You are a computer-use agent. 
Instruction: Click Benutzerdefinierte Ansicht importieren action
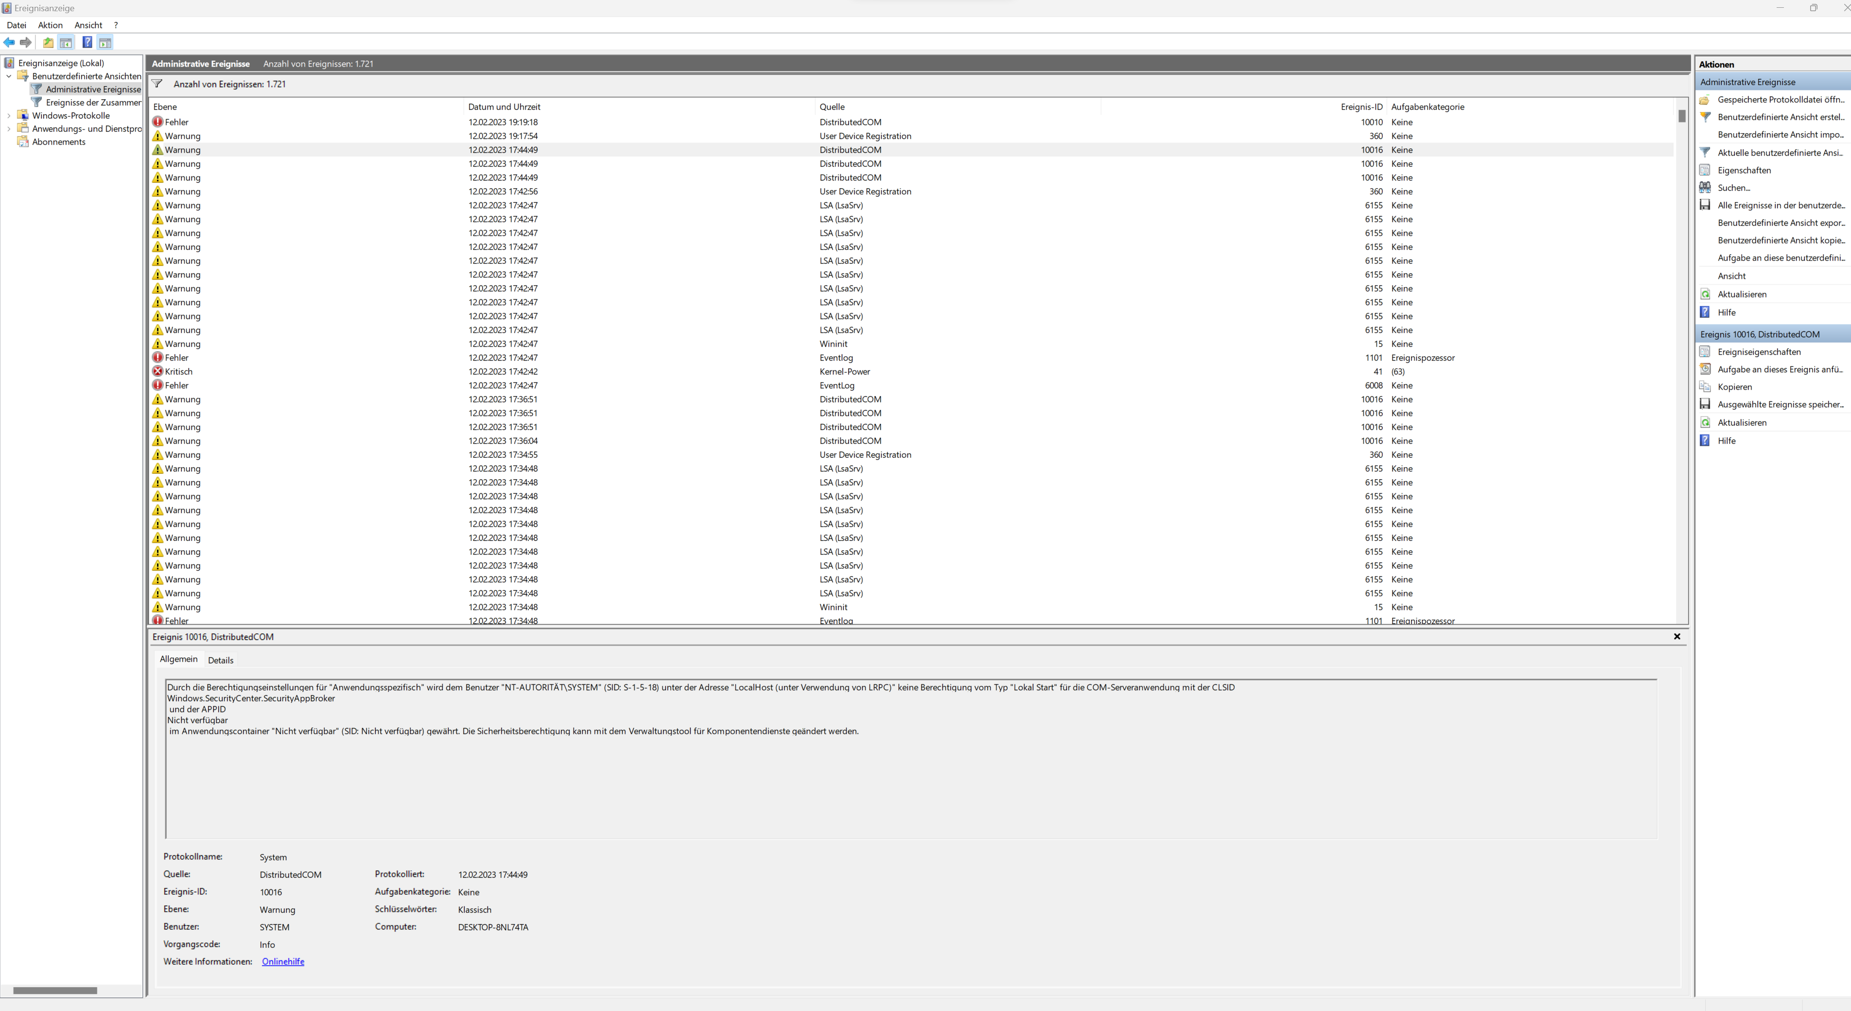pos(1781,135)
